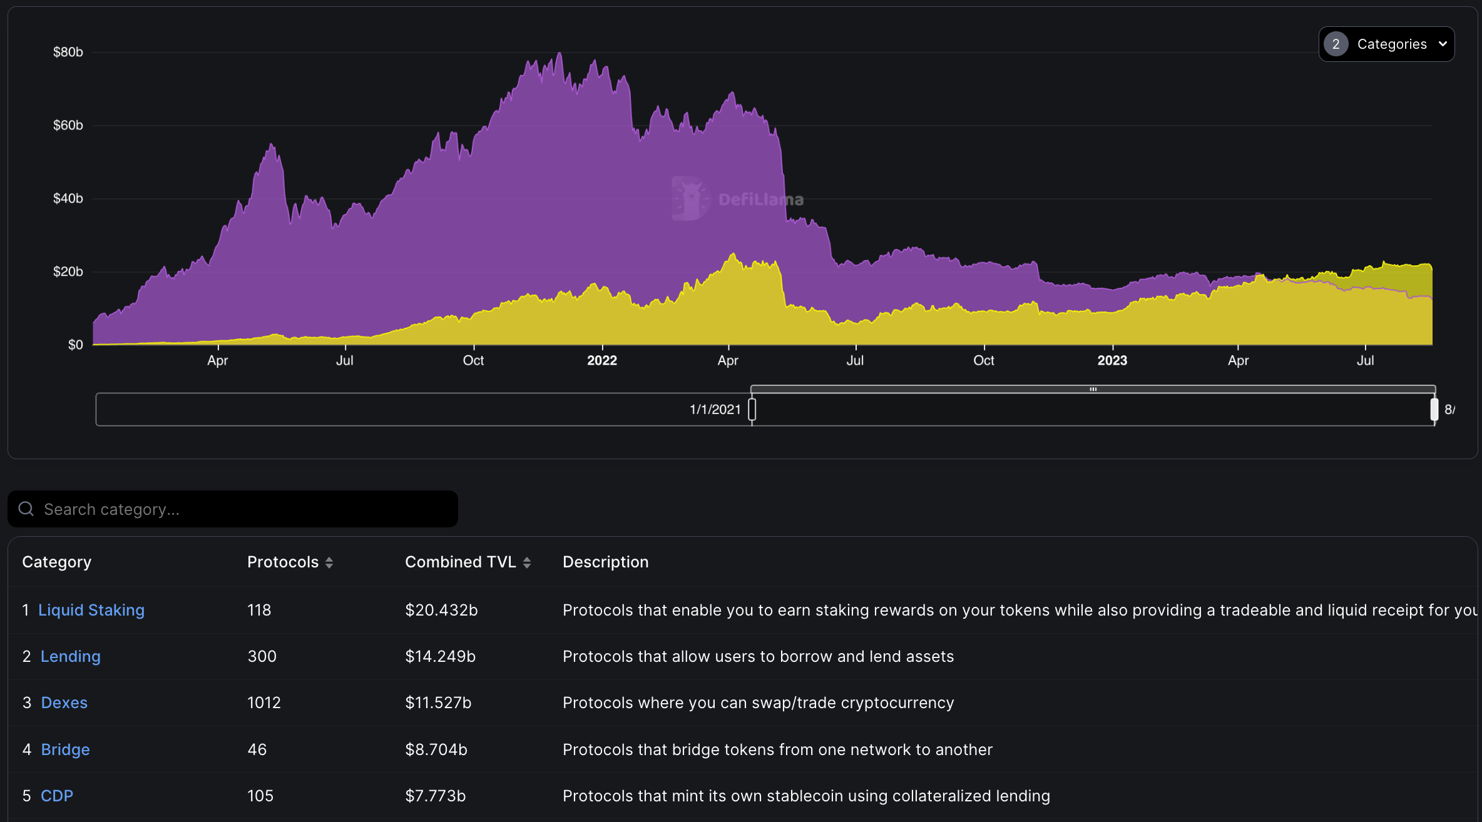Open the Lending category link
The image size is (1482, 822).
pos(70,656)
